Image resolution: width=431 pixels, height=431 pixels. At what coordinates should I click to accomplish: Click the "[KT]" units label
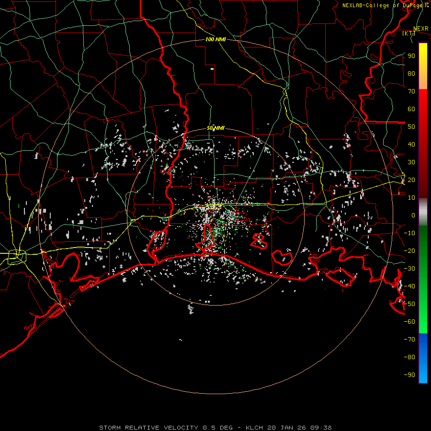(408, 33)
